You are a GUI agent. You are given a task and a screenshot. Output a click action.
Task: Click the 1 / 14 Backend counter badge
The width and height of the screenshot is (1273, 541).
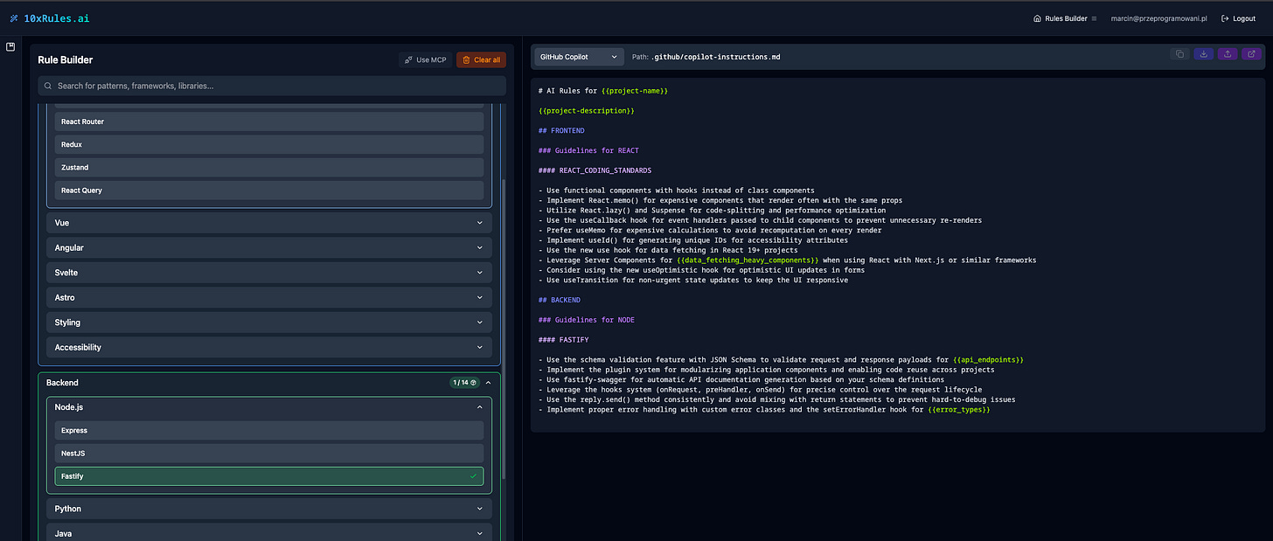click(x=463, y=383)
